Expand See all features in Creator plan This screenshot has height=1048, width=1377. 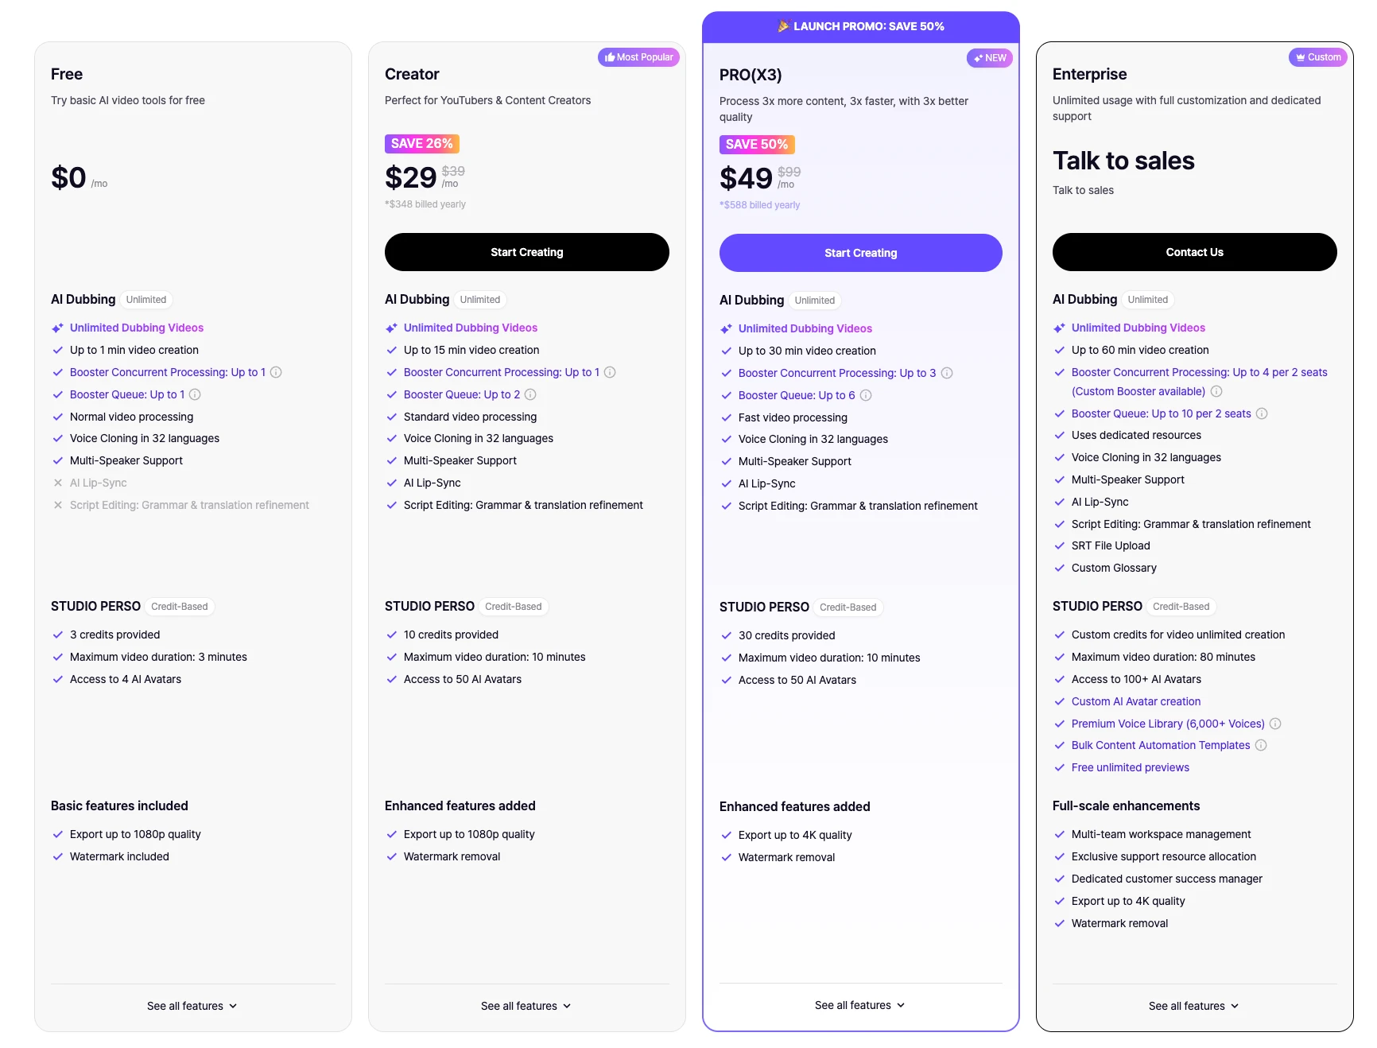526,1006
